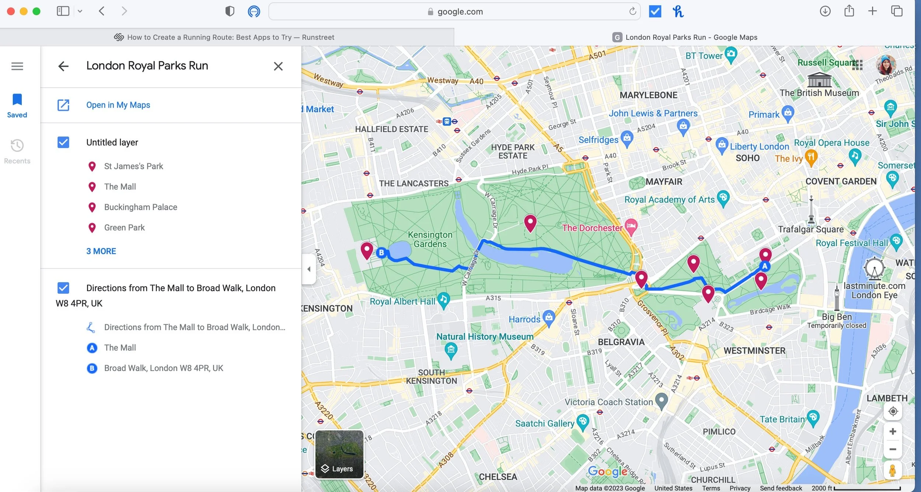Open the Honey extension in the toolbar
This screenshot has height=492, width=921.
pyautogui.click(x=677, y=11)
